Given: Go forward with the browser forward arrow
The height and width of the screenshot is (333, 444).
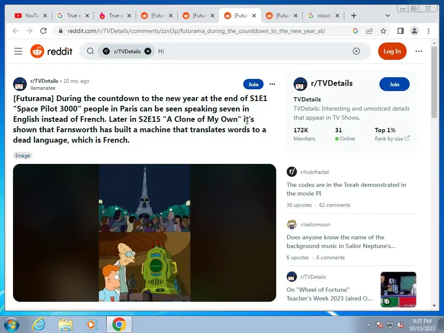Looking at the screenshot, I should pyautogui.click(x=29, y=31).
